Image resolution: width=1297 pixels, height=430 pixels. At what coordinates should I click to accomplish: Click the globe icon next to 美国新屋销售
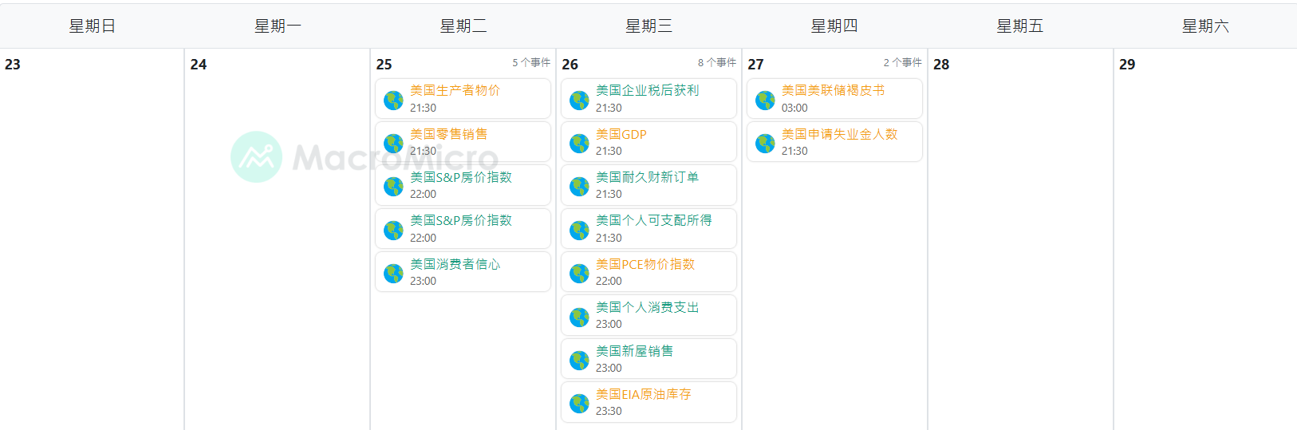579,361
